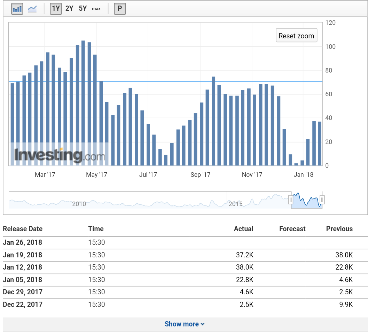Select the 2Y time range

(69, 9)
